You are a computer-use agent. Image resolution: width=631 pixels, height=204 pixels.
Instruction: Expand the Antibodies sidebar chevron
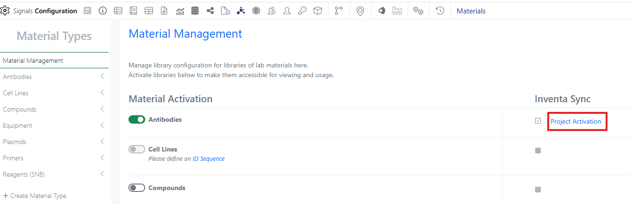point(102,77)
